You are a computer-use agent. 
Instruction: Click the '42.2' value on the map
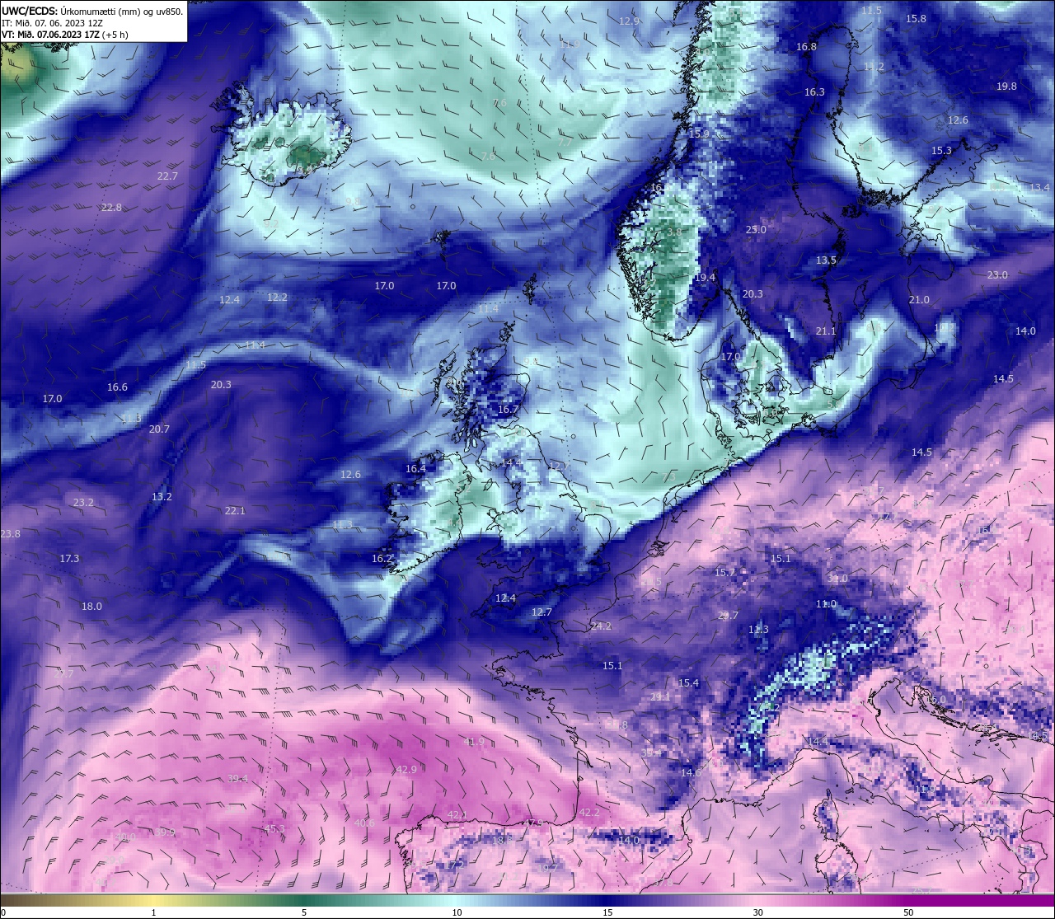pyautogui.click(x=589, y=813)
